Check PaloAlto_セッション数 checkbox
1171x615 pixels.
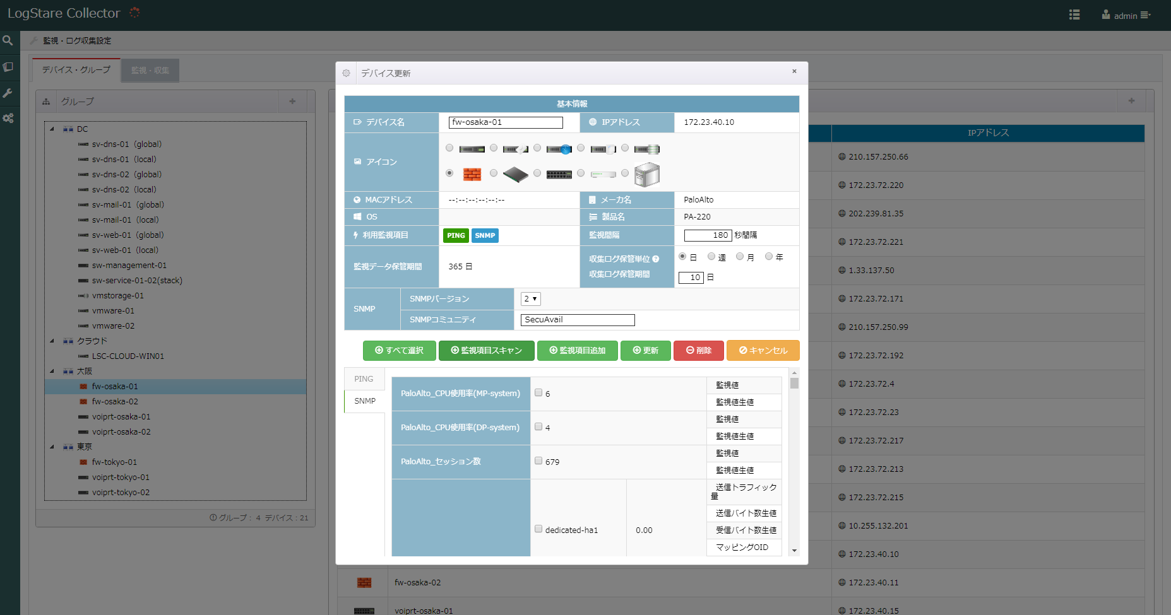pyautogui.click(x=538, y=460)
